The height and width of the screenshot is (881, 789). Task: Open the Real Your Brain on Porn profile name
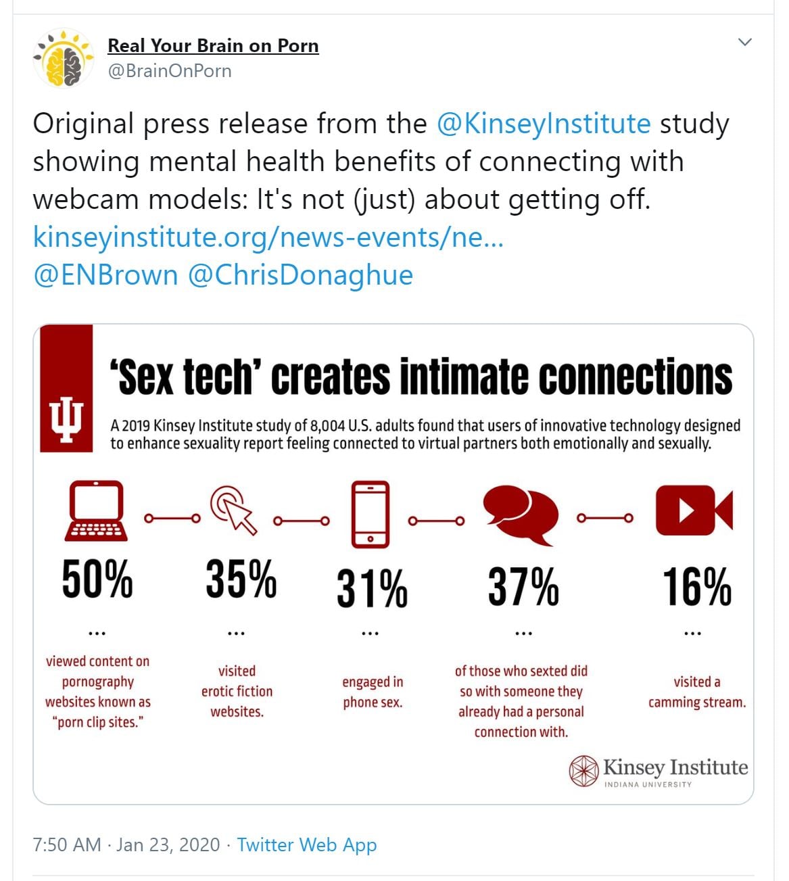(213, 45)
